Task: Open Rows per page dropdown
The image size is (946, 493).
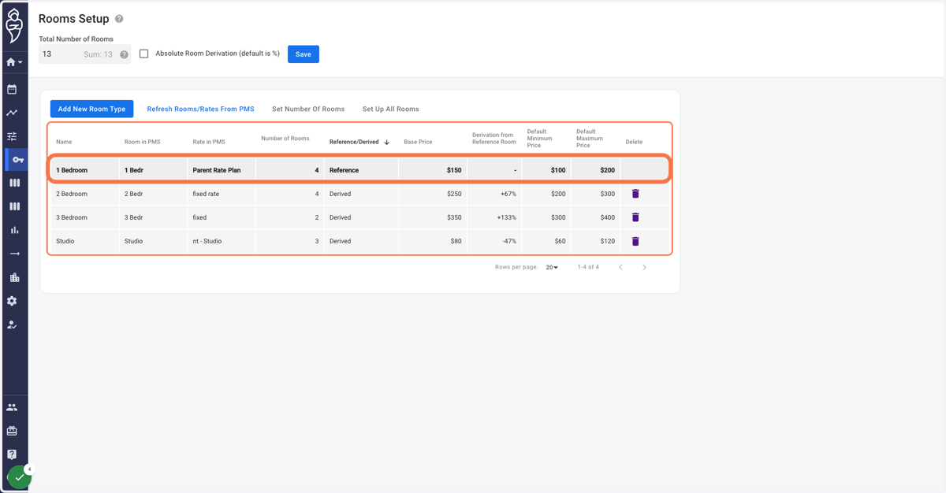Action: coord(552,267)
